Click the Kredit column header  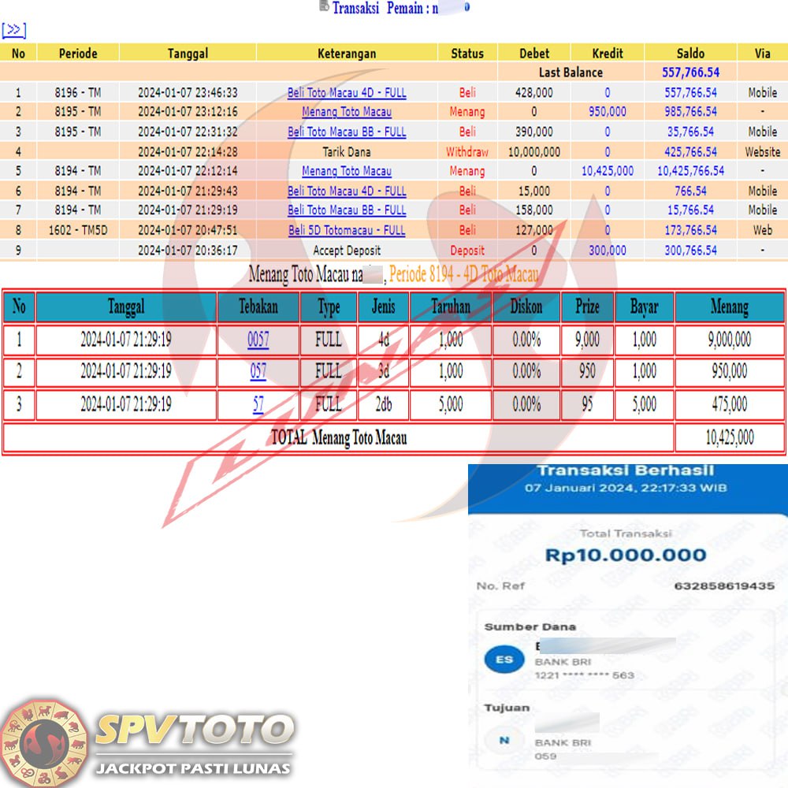click(x=607, y=54)
